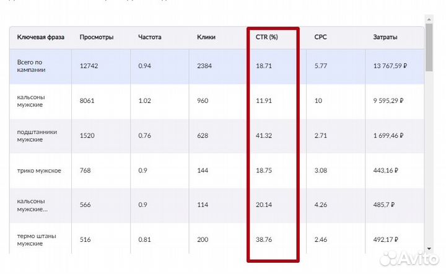Viewport: 446px width, 274px height.
Task: Select the 8061 views cell
Action: pyautogui.click(x=87, y=100)
